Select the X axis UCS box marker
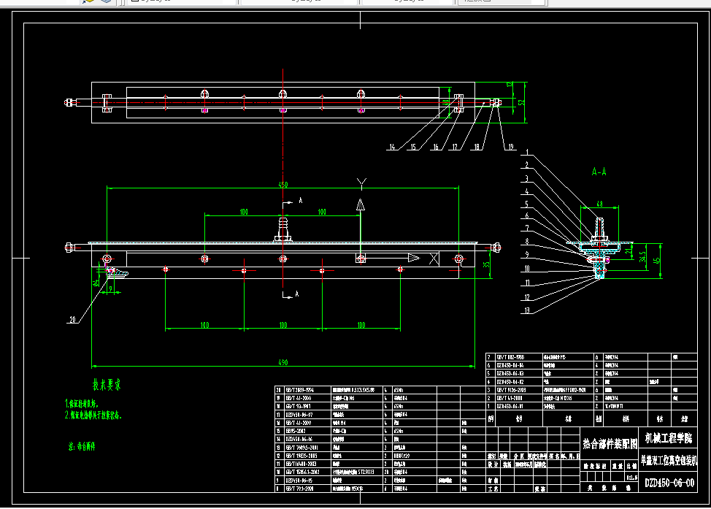Screen dimensions: 711x509 (434, 259)
